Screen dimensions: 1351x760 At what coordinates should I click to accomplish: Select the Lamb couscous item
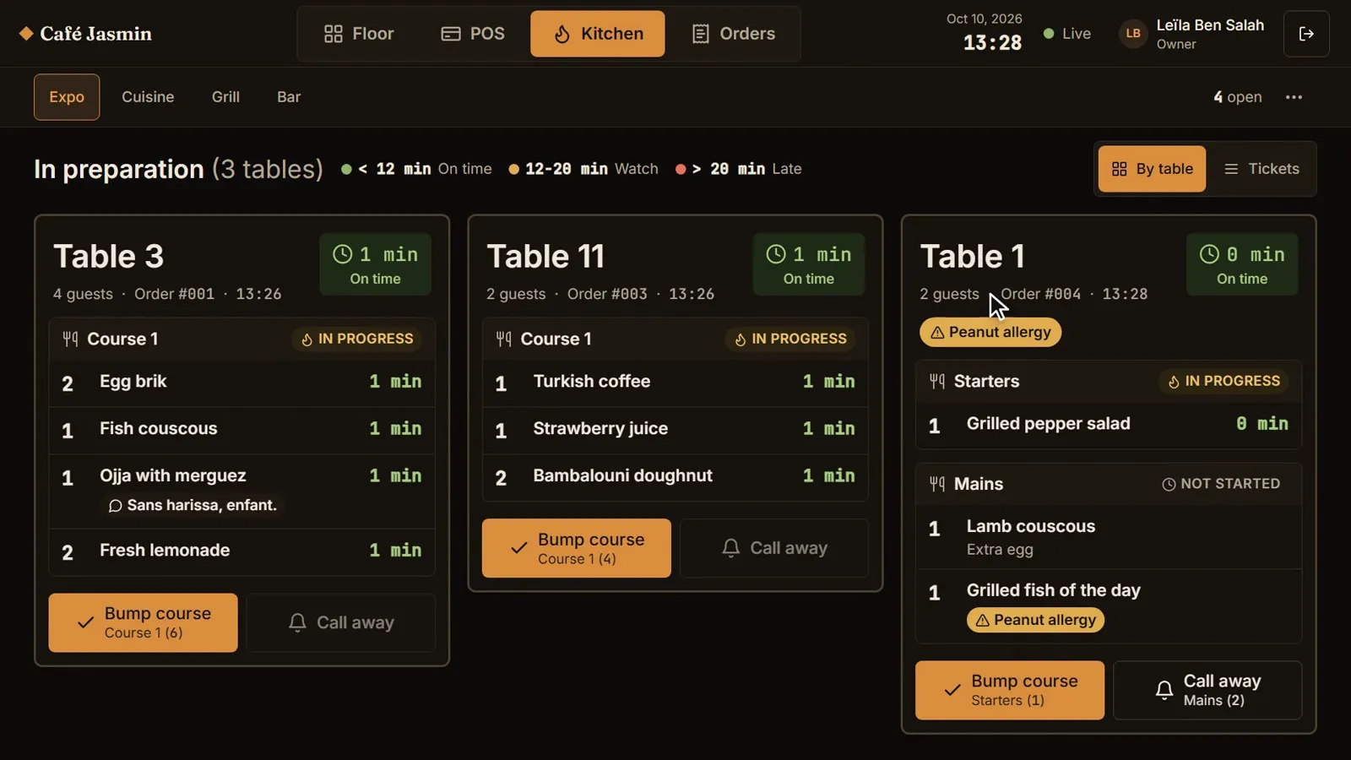tap(1109, 537)
